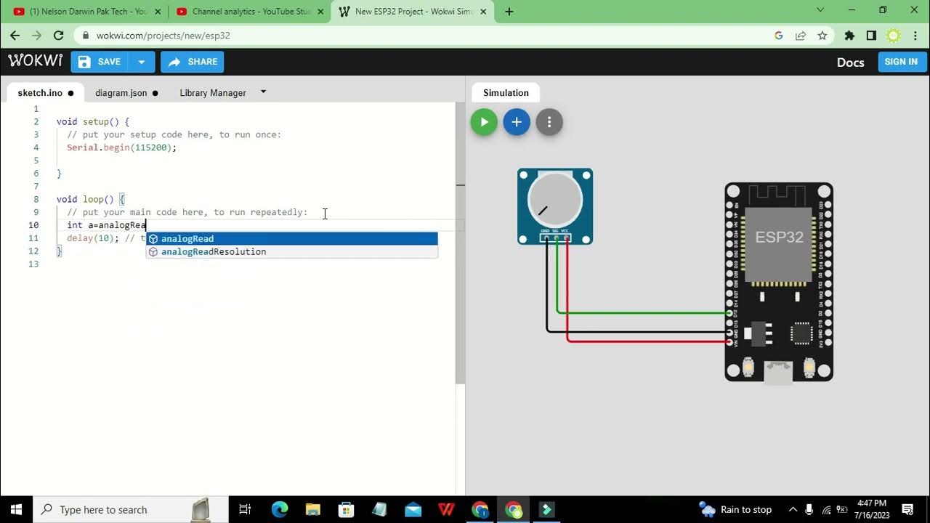Click the Wokwi logo
Image resolution: width=930 pixels, height=523 pixels.
[x=35, y=61]
